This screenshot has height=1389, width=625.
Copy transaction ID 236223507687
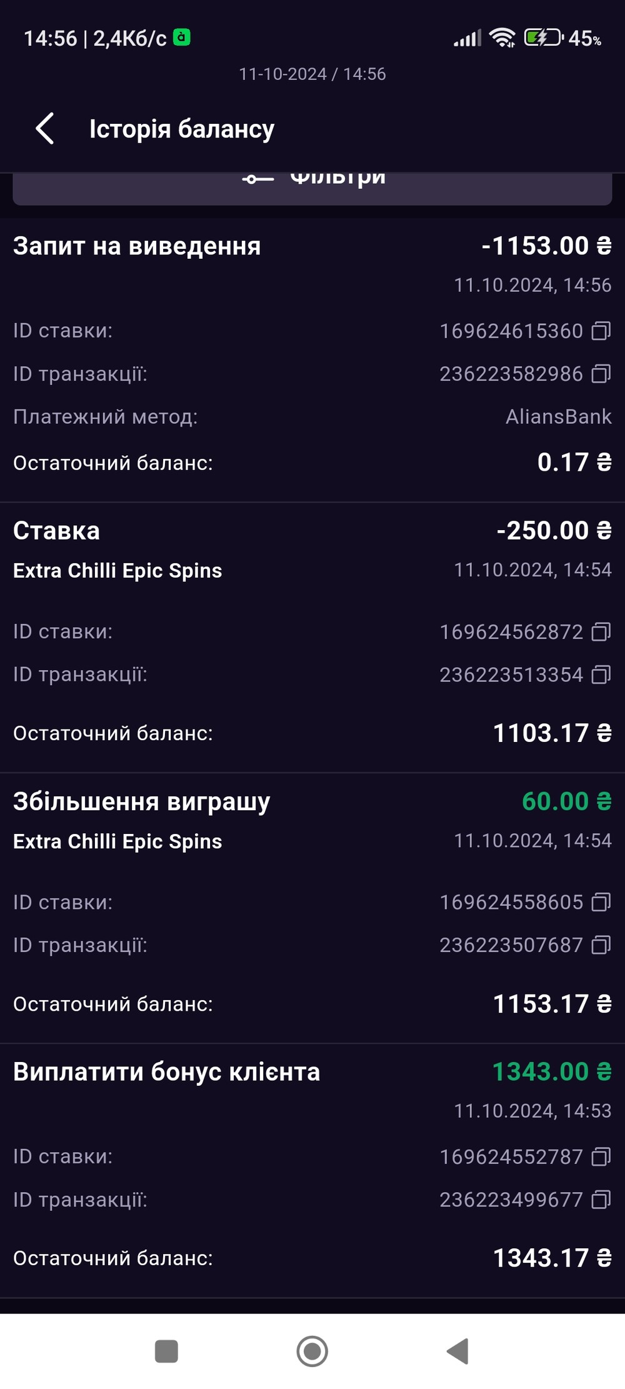pyautogui.click(x=601, y=945)
